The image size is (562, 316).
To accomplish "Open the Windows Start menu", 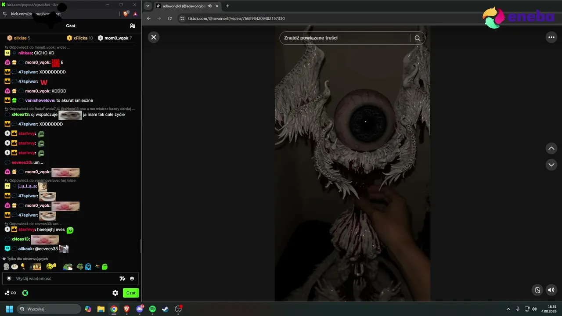I will [x=9, y=309].
